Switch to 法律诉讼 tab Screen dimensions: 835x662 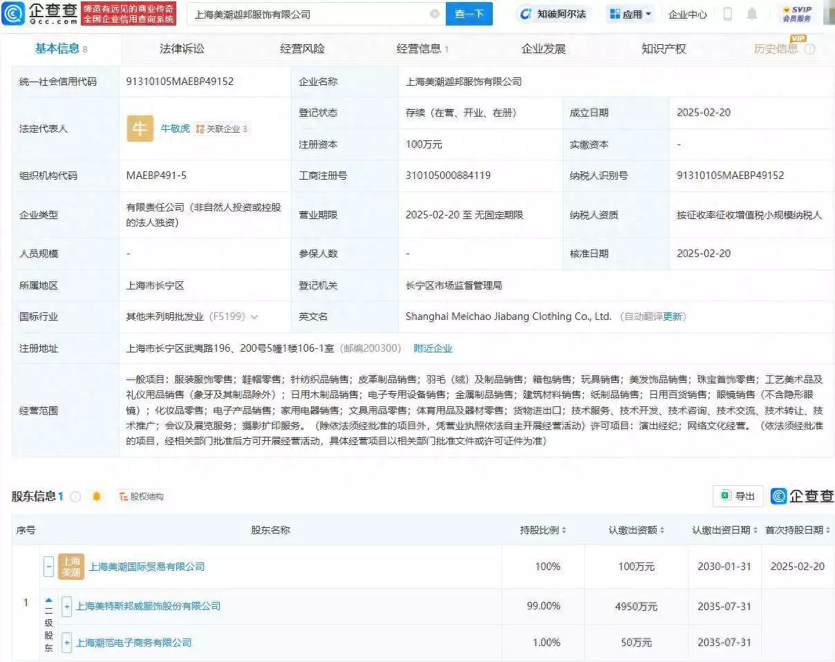pyautogui.click(x=182, y=48)
